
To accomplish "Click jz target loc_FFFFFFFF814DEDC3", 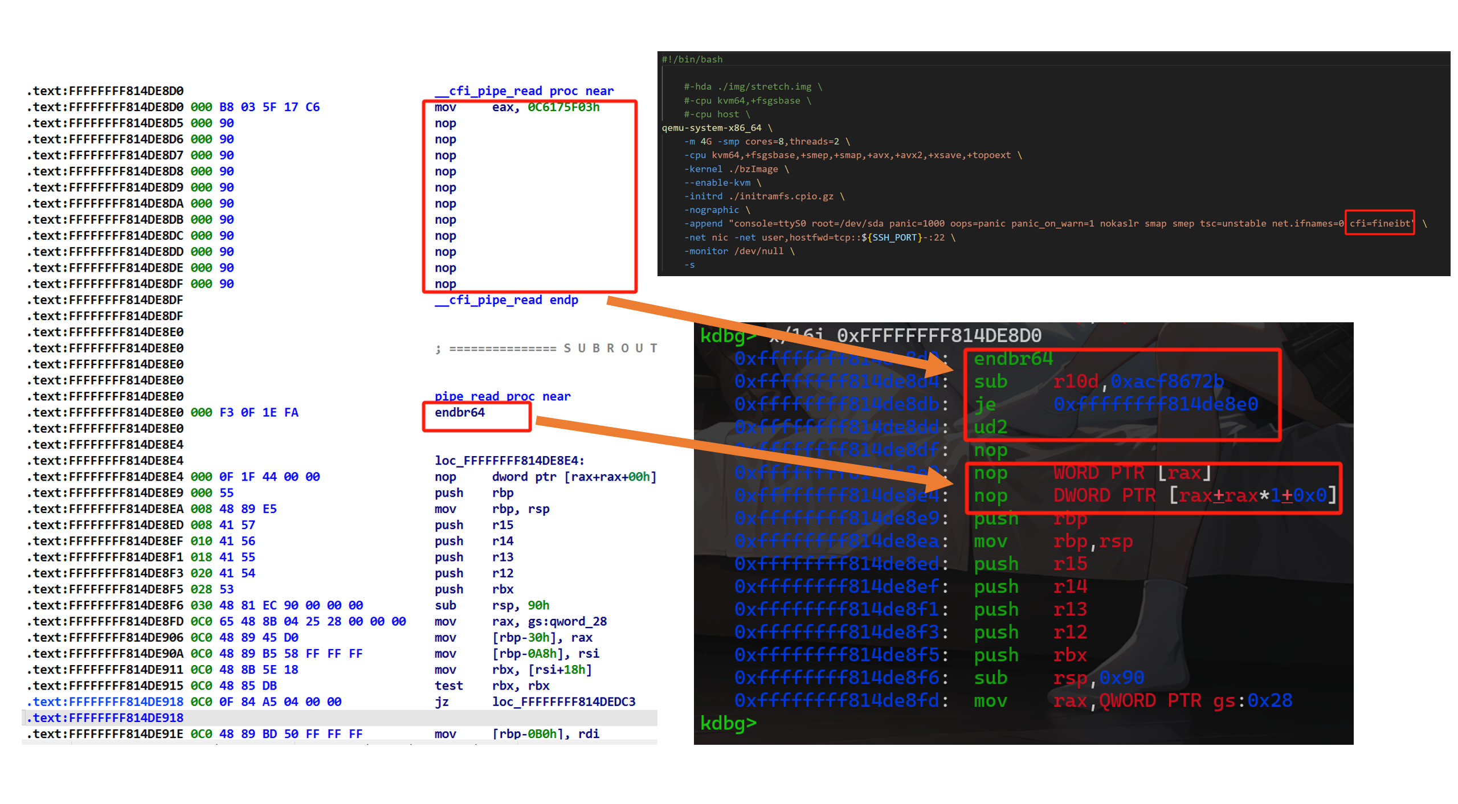I will (x=563, y=702).
